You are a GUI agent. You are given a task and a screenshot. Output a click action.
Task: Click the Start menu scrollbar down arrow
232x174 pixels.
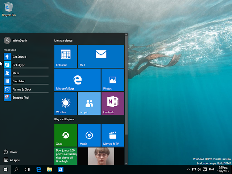pyautogui.click(x=126, y=163)
